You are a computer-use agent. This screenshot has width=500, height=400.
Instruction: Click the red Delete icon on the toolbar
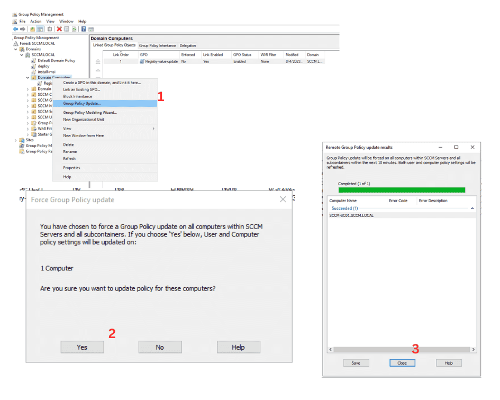point(60,28)
